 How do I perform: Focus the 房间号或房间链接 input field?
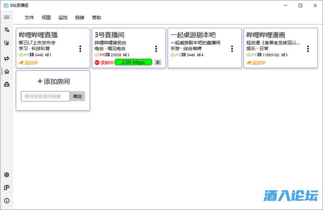(x=45, y=96)
